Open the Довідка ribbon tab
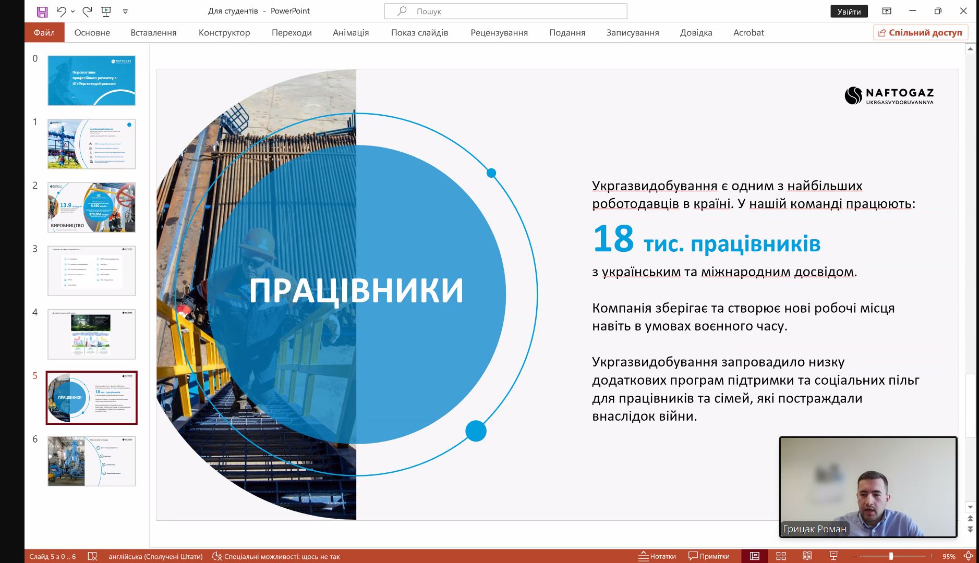Image resolution: width=979 pixels, height=563 pixels. pos(696,32)
